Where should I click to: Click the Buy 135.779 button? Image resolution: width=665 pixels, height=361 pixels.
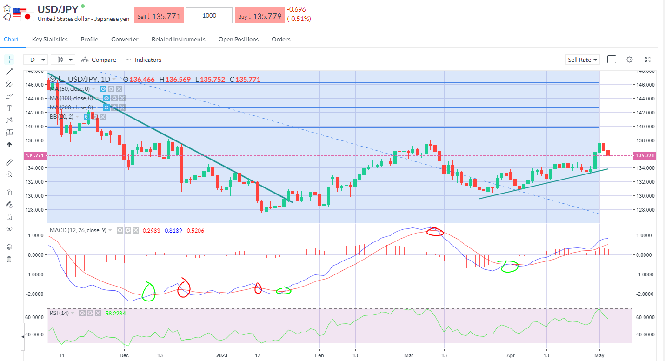tap(259, 15)
